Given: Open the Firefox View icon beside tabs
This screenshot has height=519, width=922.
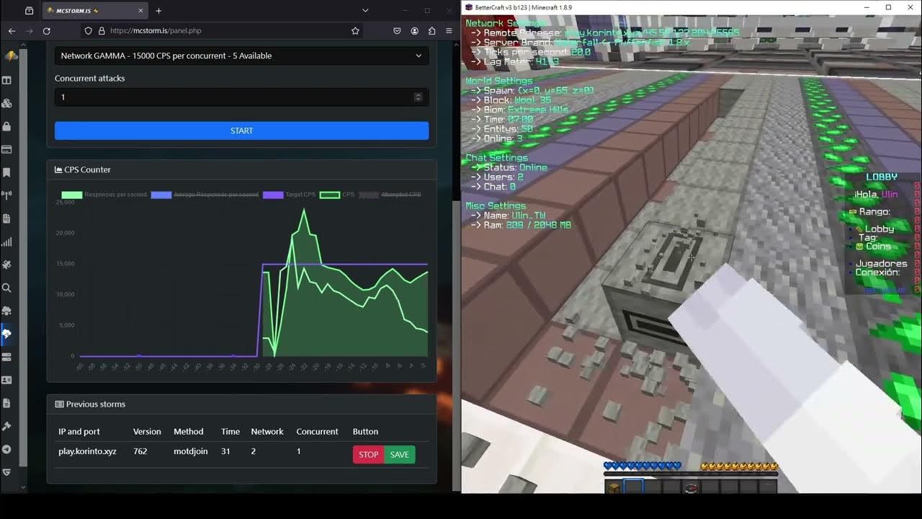Looking at the screenshot, I should [x=29, y=11].
